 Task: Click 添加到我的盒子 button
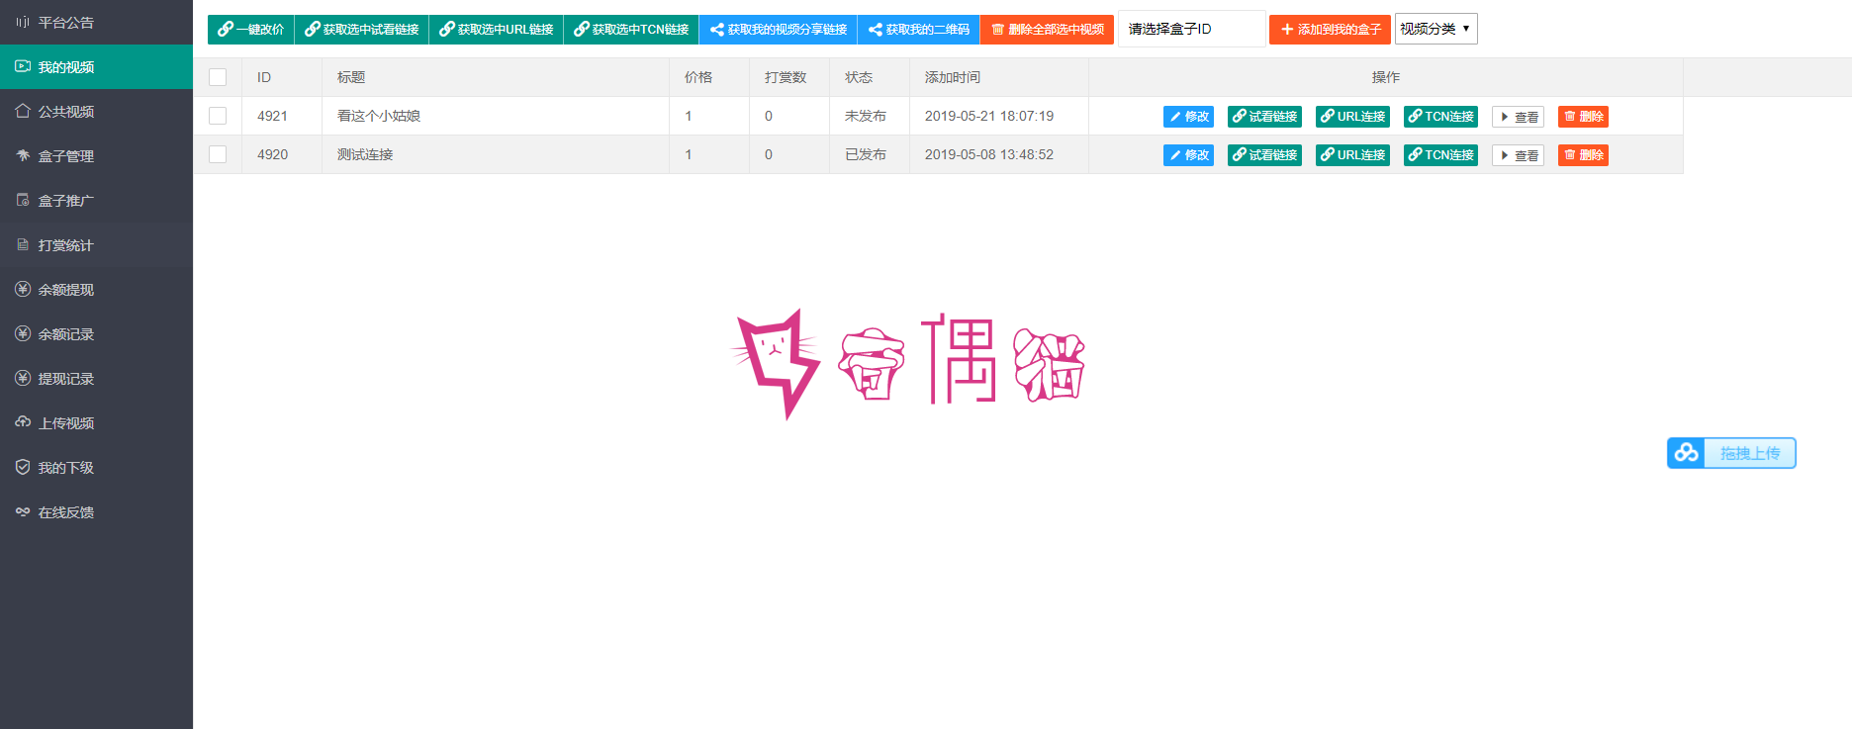tap(1330, 30)
